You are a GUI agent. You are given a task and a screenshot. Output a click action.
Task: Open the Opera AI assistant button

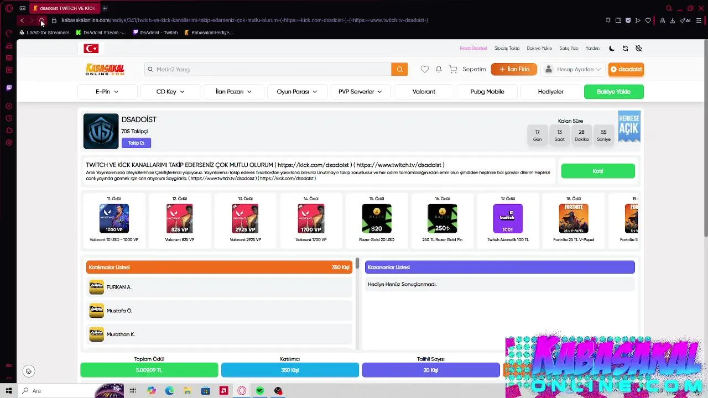click(686, 20)
